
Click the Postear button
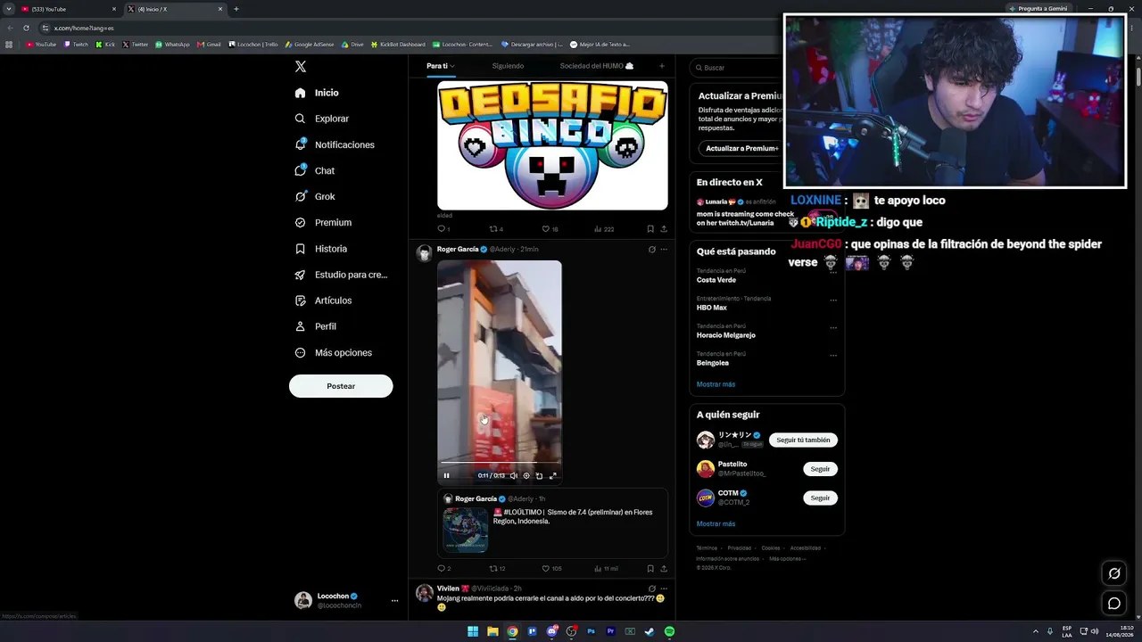(341, 386)
